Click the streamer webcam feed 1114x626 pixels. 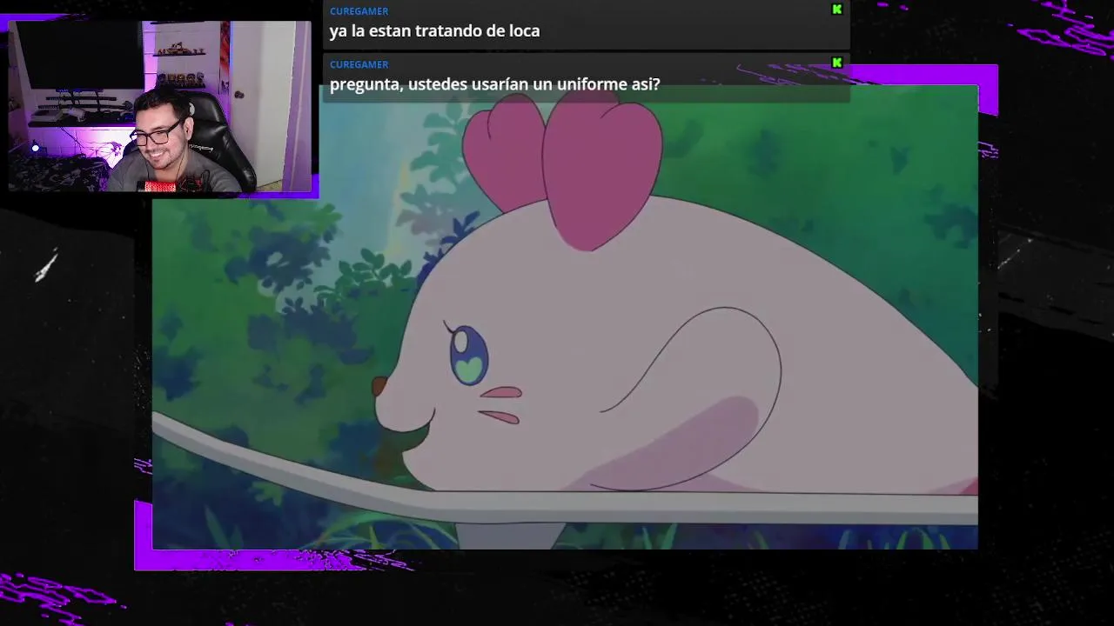pyautogui.click(x=159, y=106)
